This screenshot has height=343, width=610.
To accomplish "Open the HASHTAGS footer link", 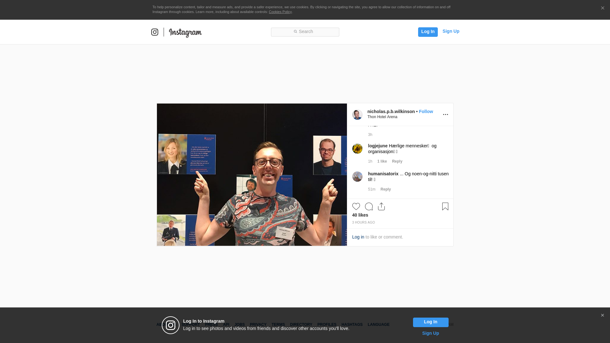I will pos(352,325).
